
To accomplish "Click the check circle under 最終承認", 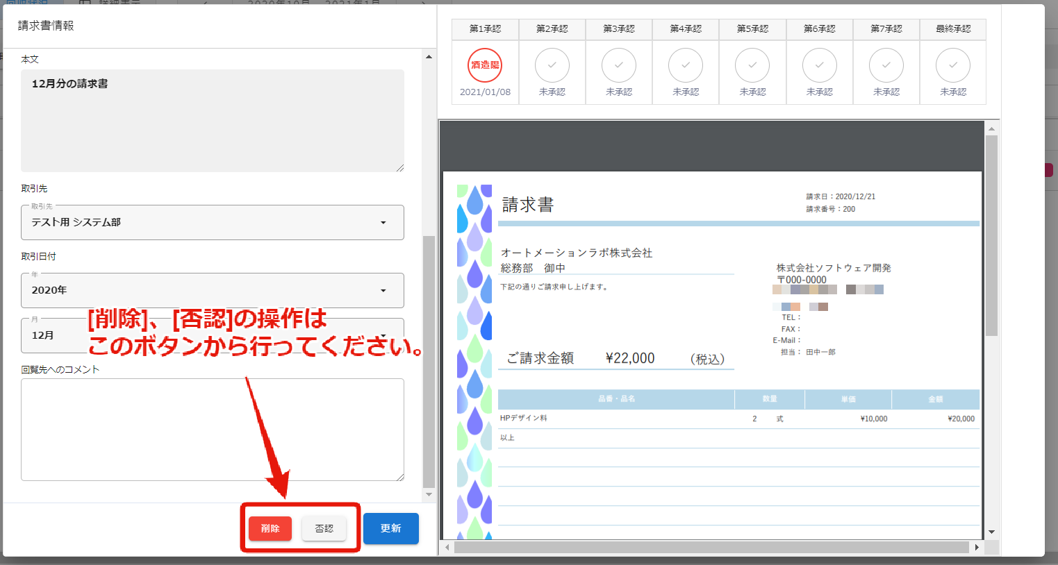I will coord(953,65).
